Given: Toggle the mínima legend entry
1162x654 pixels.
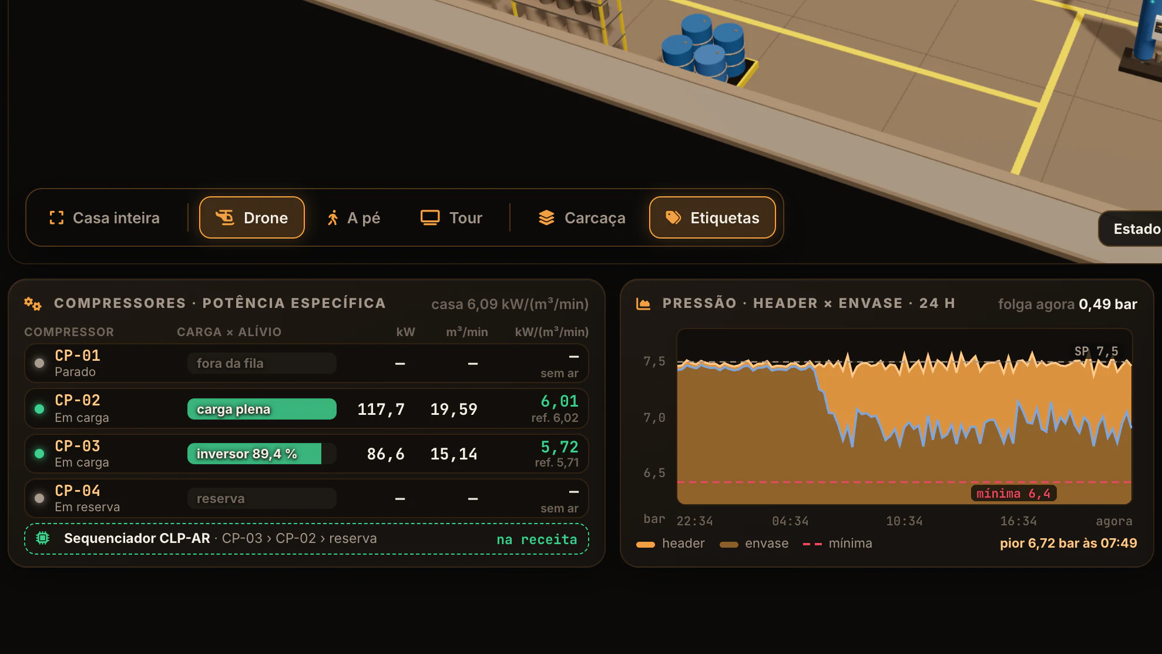Looking at the screenshot, I should coord(838,544).
